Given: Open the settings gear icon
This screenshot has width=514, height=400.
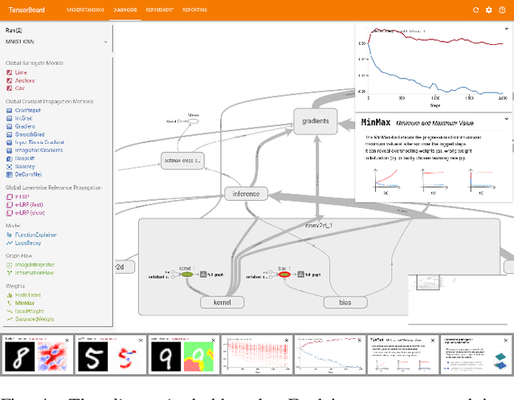Looking at the screenshot, I should click(489, 10).
